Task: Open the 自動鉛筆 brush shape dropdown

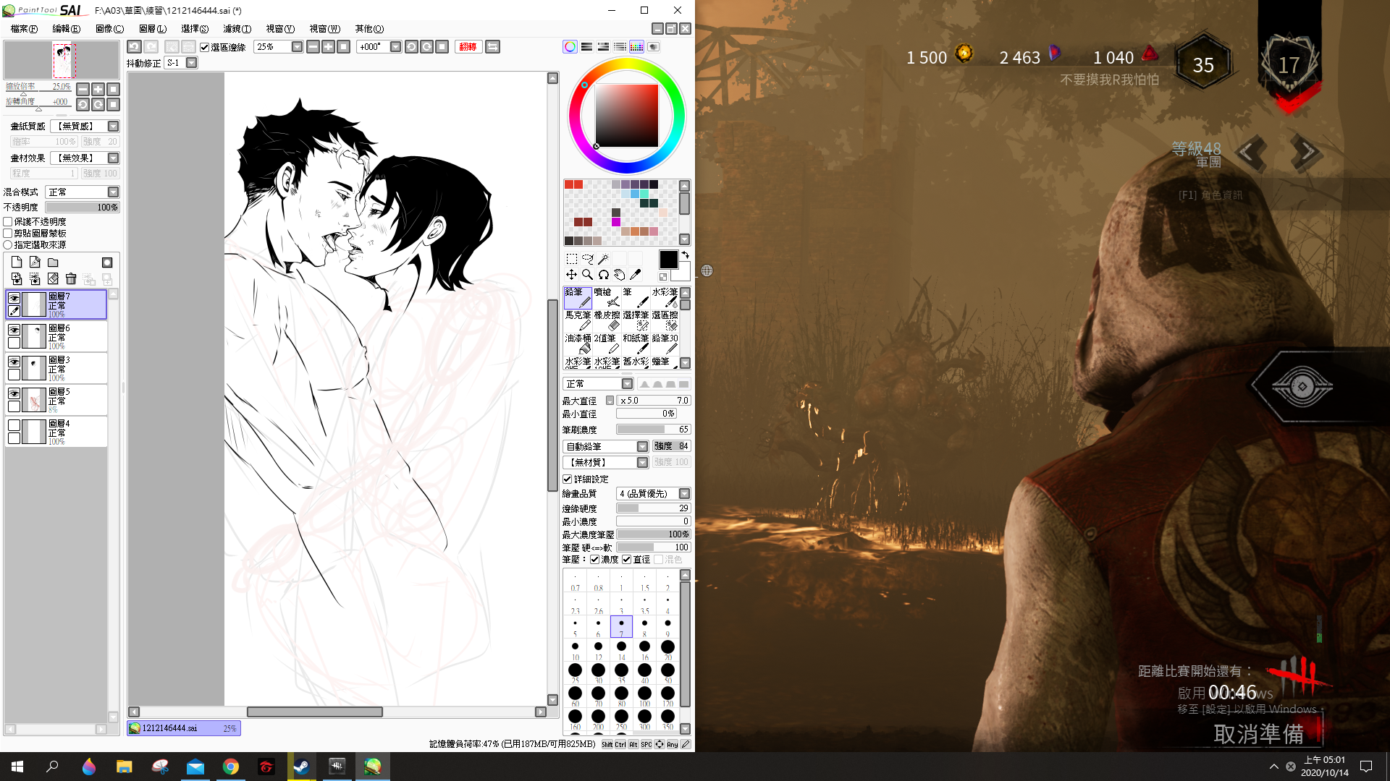Action: [642, 447]
